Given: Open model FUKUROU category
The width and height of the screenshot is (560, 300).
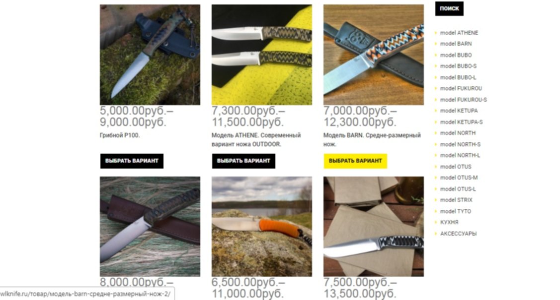Looking at the screenshot, I should (461, 88).
